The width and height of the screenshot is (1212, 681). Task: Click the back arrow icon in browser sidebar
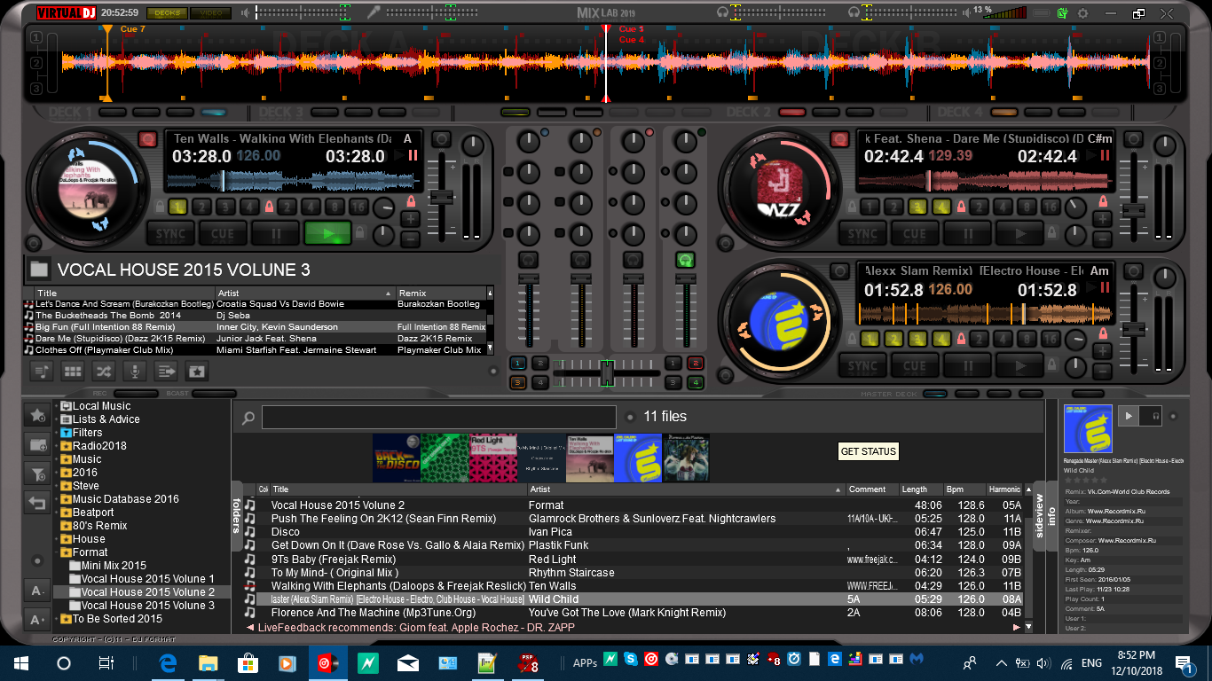(x=37, y=503)
